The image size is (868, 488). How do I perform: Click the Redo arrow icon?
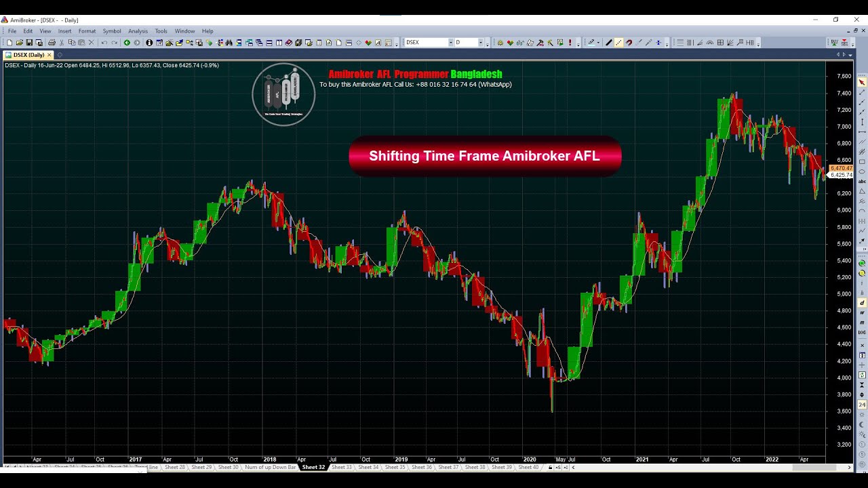pyautogui.click(x=115, y=43)
